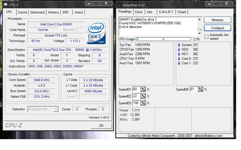Adjust the Speed04 spinner arrows

coord(201,89)
